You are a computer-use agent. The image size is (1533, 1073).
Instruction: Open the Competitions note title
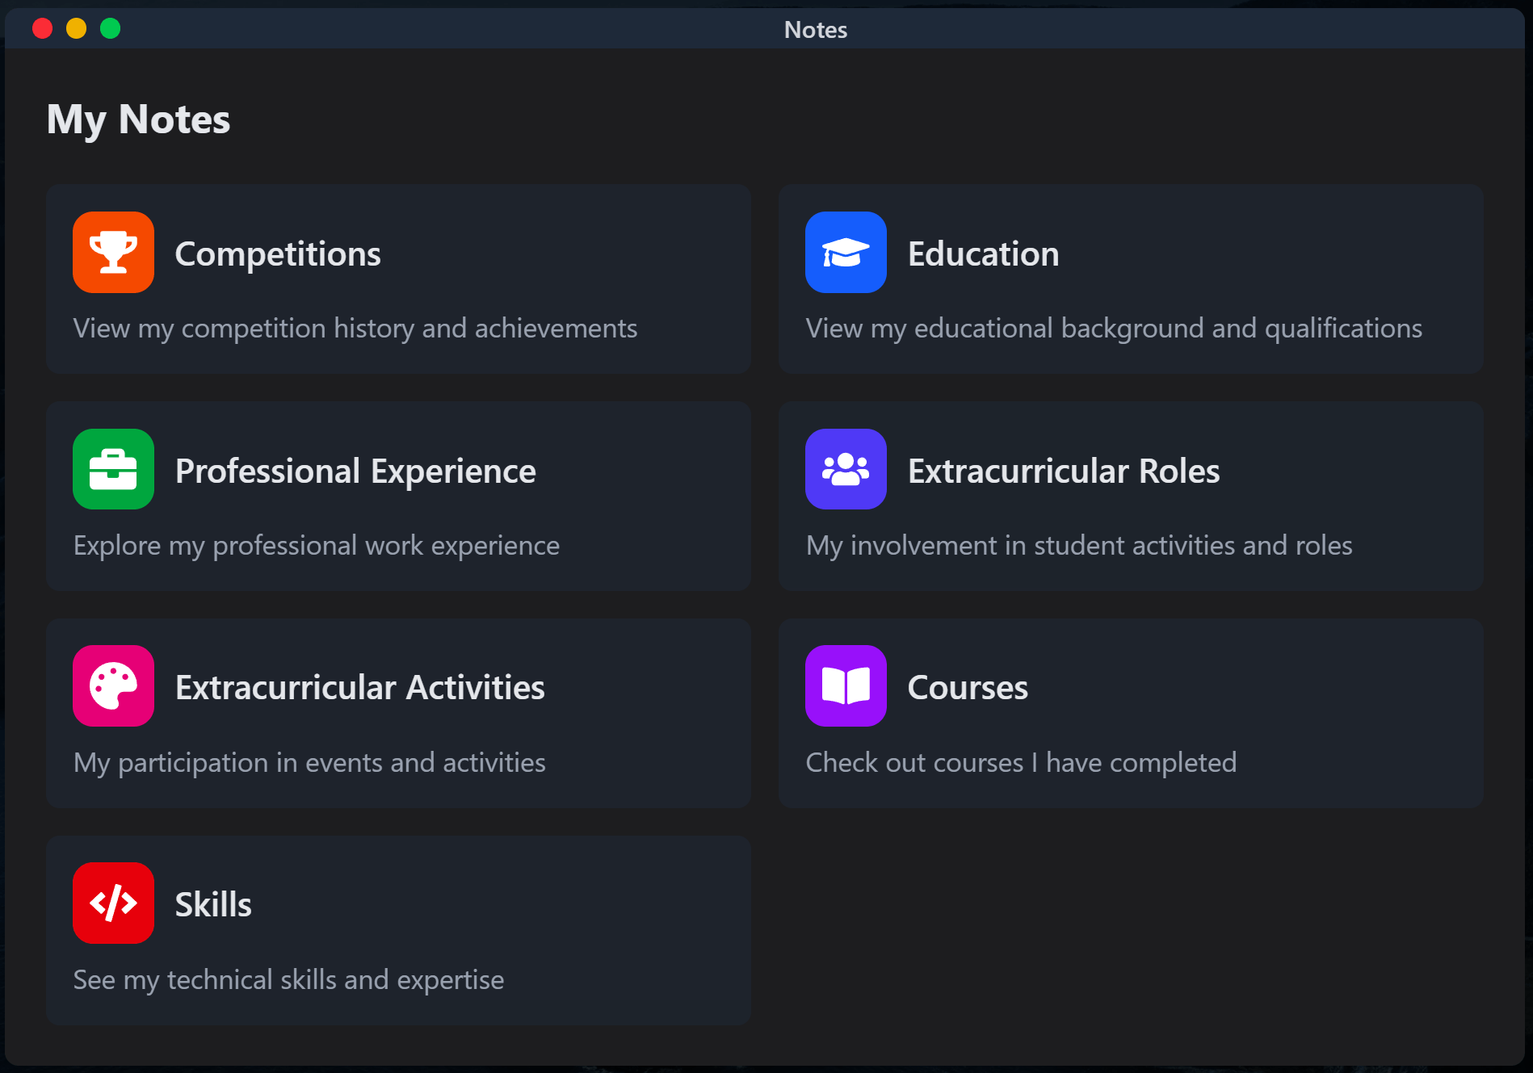[x=278, y=254]
